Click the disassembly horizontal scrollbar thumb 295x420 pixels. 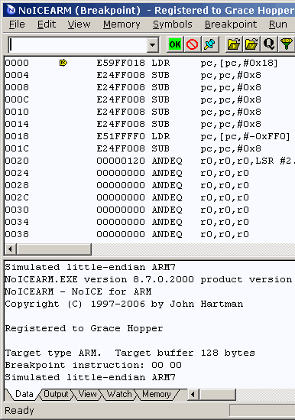54,249
